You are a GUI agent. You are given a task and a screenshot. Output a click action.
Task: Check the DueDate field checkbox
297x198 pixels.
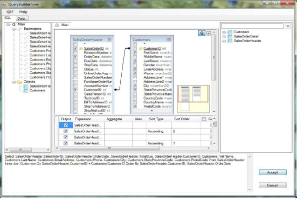[75, 61]
